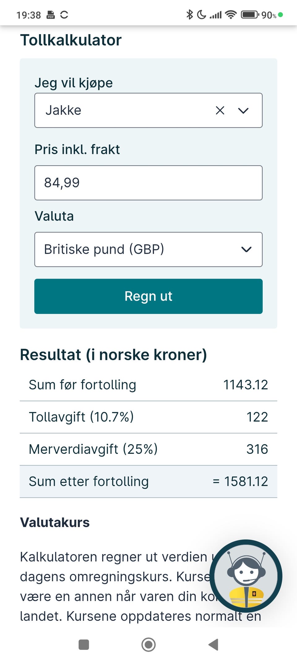297x662 pixels.
Task: Tap the Wi-Fi status icon
Action: [x=230, y=15]
